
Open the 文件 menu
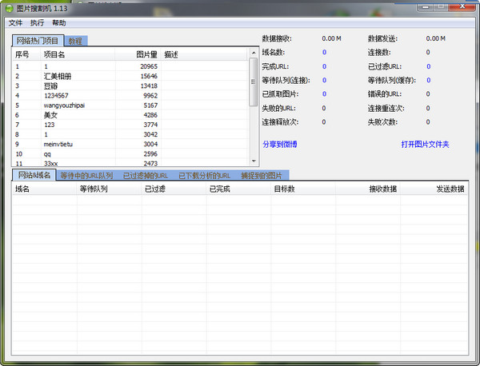pyautogui.click(x=15, y=23)
